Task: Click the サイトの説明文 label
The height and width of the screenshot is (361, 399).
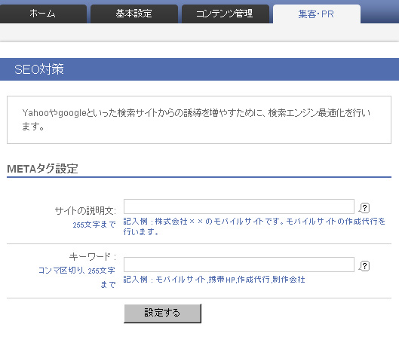Action: (85, 210)
